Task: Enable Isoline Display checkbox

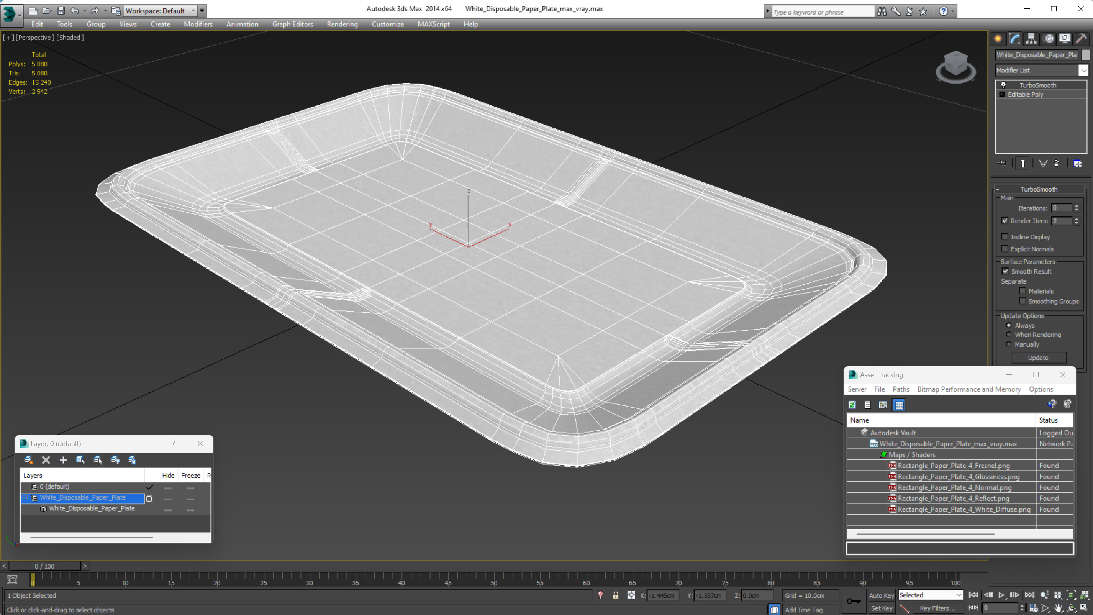Action: 1005,237
